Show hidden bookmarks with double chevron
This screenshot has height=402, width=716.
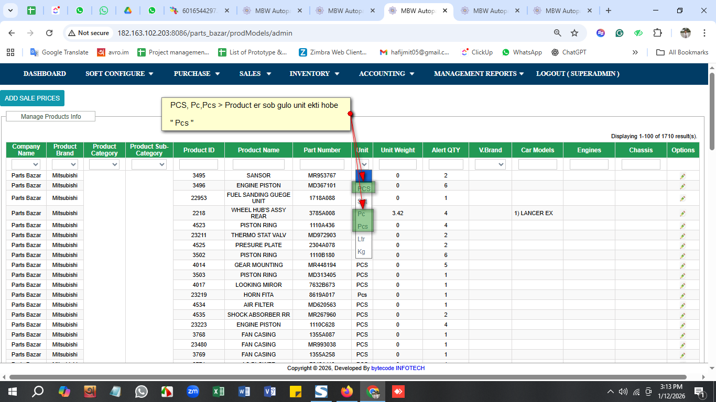coord(635,52)
